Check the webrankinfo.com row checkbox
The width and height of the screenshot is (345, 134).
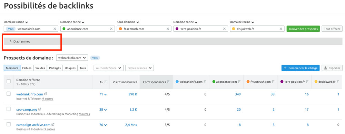coord(9,94)
